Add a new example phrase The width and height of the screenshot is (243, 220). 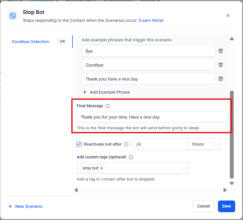pyautogui.click(x=106, y=92)
